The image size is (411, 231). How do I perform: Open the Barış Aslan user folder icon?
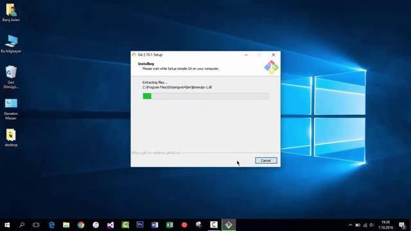coord(11,13)
